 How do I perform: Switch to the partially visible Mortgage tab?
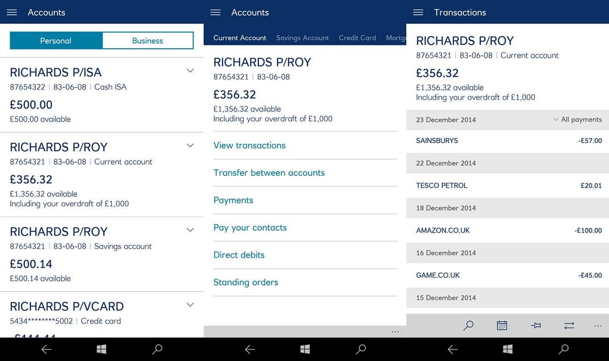click(396, 38)
